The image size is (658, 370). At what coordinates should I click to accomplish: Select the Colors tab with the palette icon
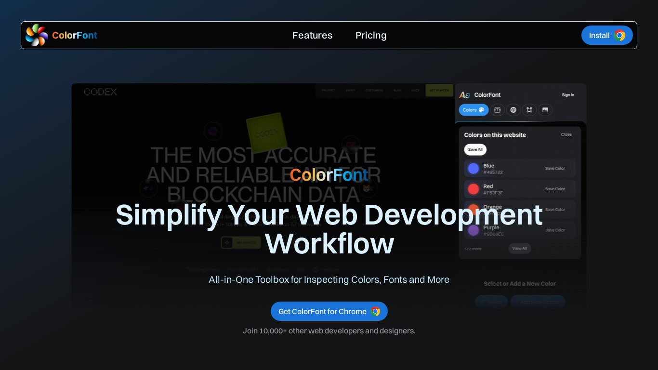point(474,110)
